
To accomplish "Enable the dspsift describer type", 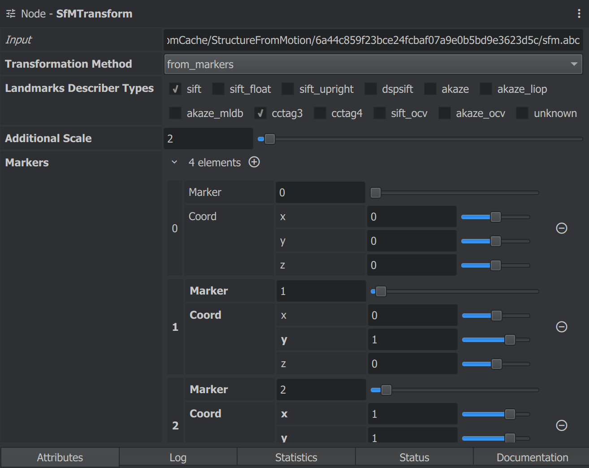I will [371, 89].
